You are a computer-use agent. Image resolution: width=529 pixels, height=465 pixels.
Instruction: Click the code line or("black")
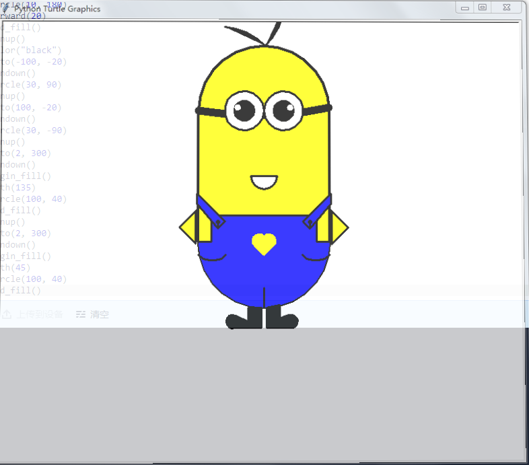pos(31,50)
